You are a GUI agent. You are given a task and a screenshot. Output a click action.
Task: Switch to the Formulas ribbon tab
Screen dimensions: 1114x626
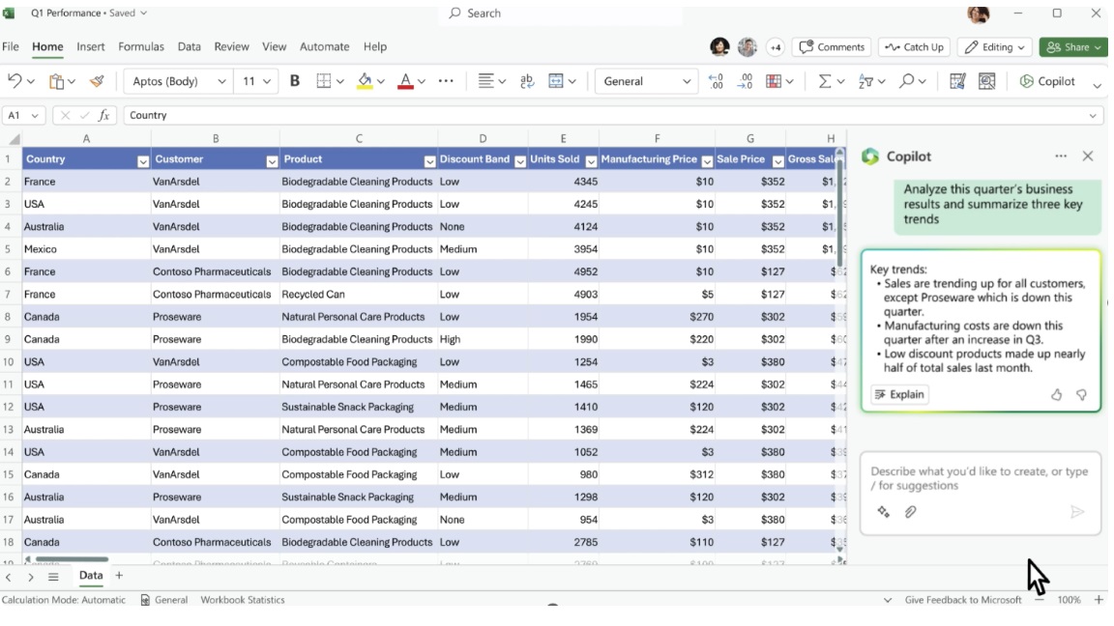[141, 46]
